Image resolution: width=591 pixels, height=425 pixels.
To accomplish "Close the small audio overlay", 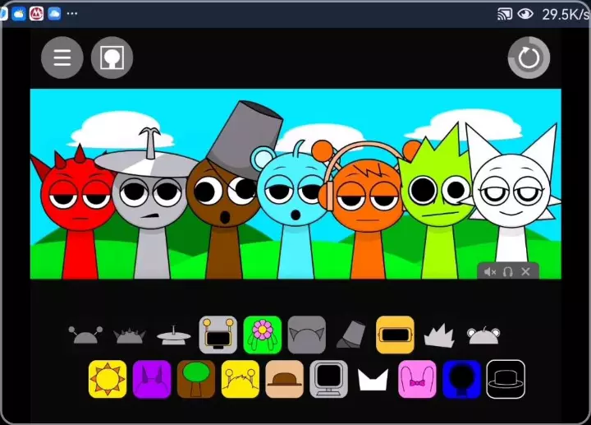I will click(x=526, y=272).
